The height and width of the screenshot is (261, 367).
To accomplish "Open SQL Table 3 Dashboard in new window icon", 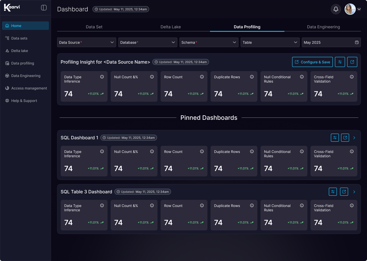I will (344, 192).
